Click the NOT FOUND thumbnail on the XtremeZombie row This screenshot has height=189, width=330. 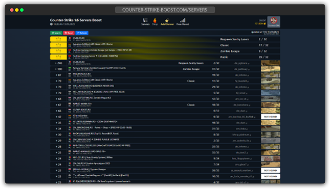tap(271, 117)
